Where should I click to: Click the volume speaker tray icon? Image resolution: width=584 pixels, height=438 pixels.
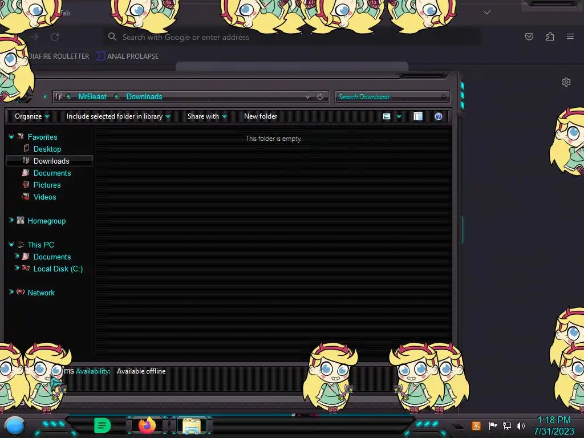520,425
